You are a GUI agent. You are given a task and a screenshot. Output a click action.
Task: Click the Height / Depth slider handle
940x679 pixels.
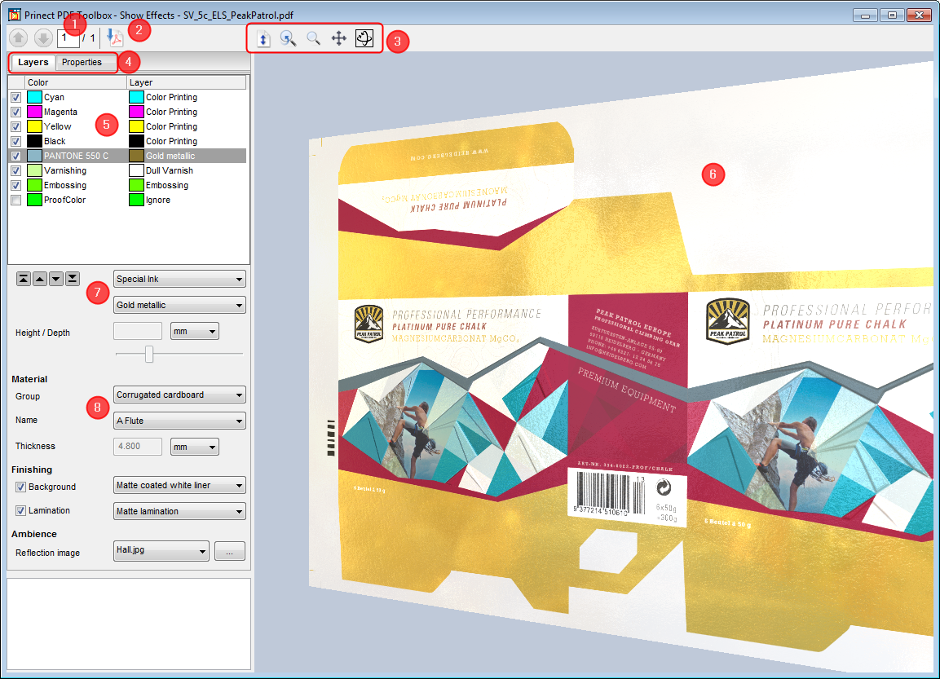[149, 354]
